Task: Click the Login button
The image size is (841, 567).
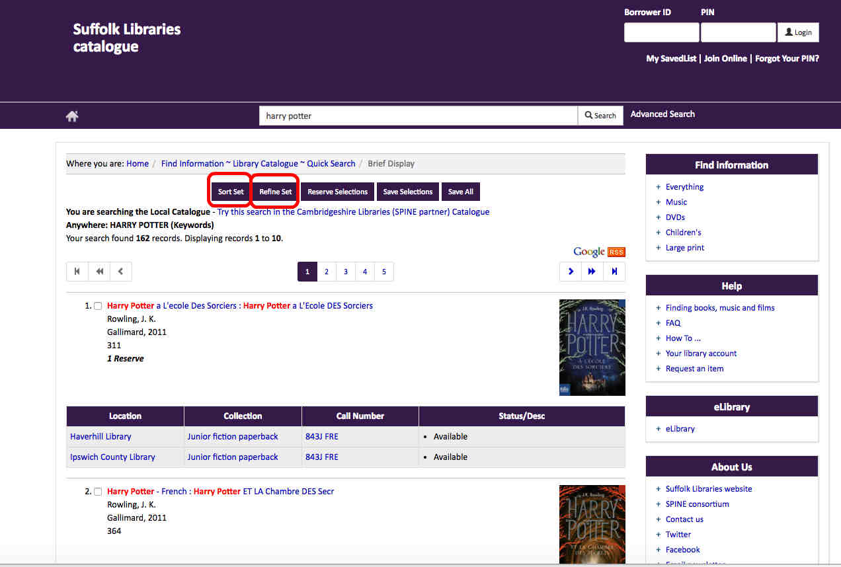Action: [798, 32]
